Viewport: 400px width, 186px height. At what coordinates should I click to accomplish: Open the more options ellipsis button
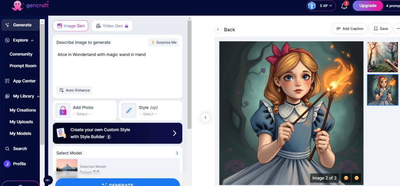398,29
